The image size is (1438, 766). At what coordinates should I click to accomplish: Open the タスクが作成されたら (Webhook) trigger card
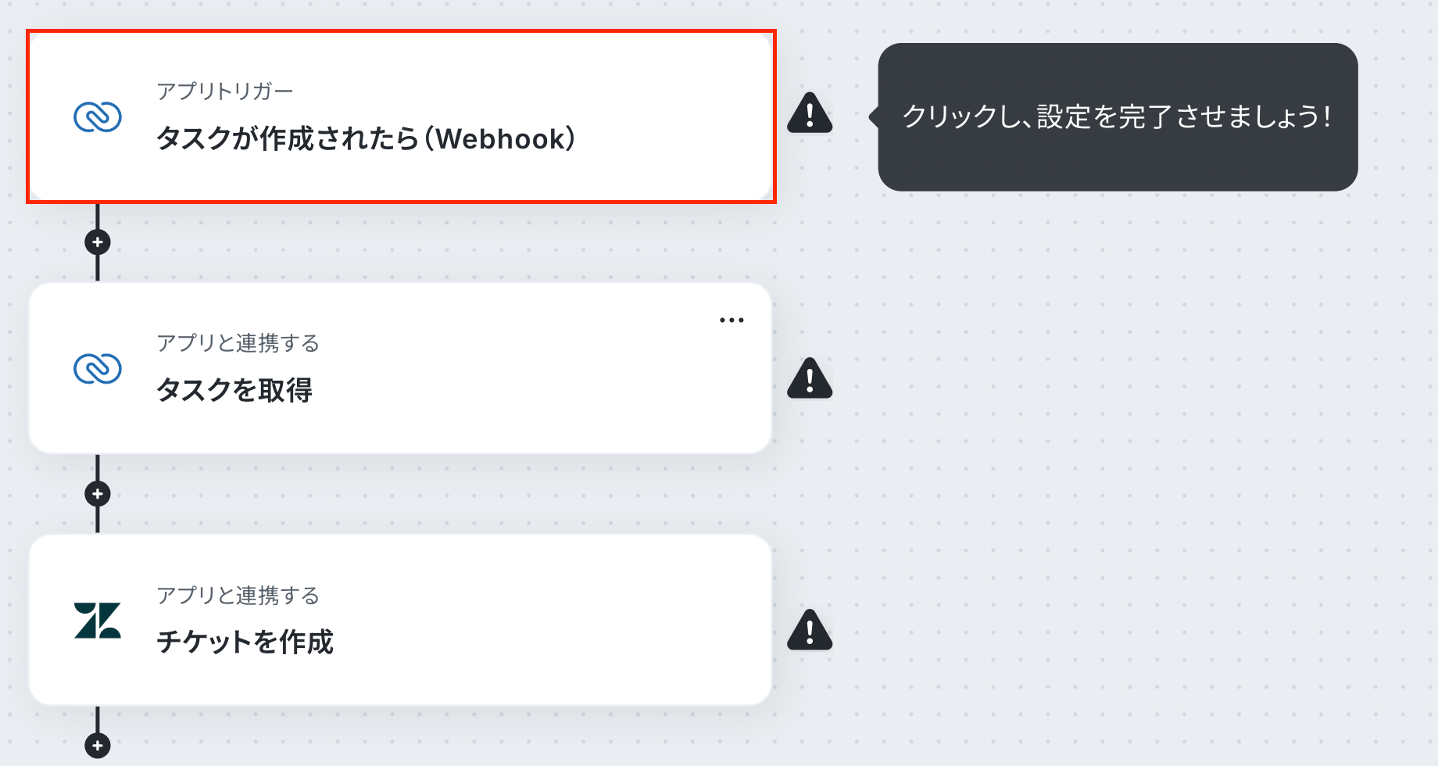click(x=401, y=116)
